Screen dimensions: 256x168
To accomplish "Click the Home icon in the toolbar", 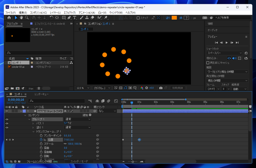I will tap(9, 18).
